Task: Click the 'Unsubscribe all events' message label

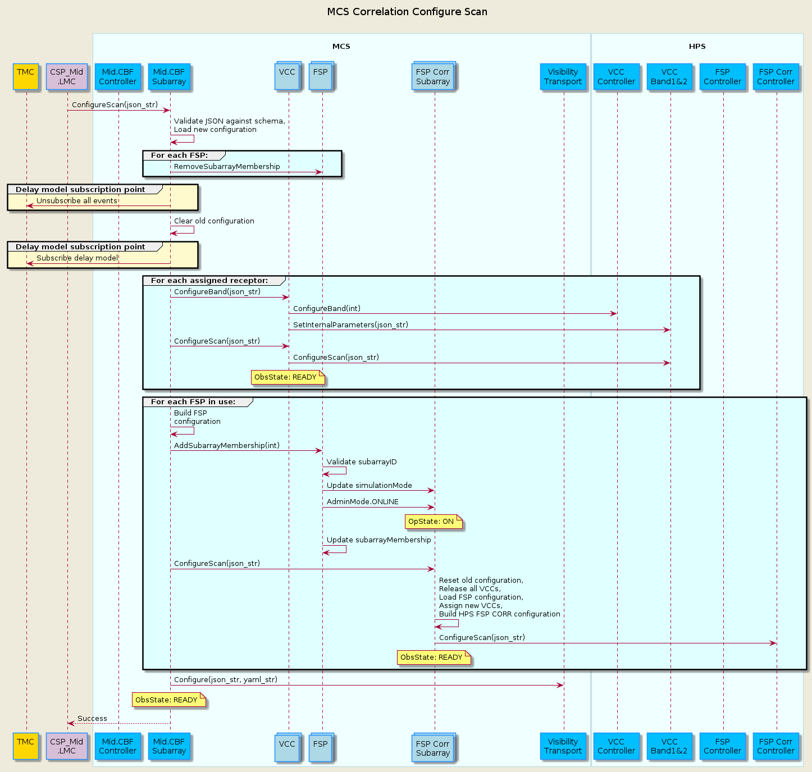Action: pyautogui.click(x=77, y=201)
